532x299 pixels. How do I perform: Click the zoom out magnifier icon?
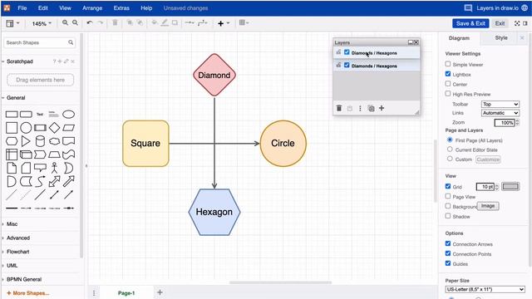click(x=76, y=22)
